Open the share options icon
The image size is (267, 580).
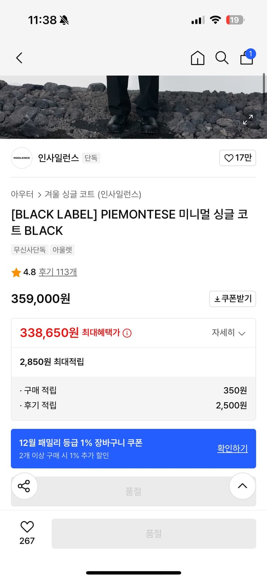[x=24, y=486]
